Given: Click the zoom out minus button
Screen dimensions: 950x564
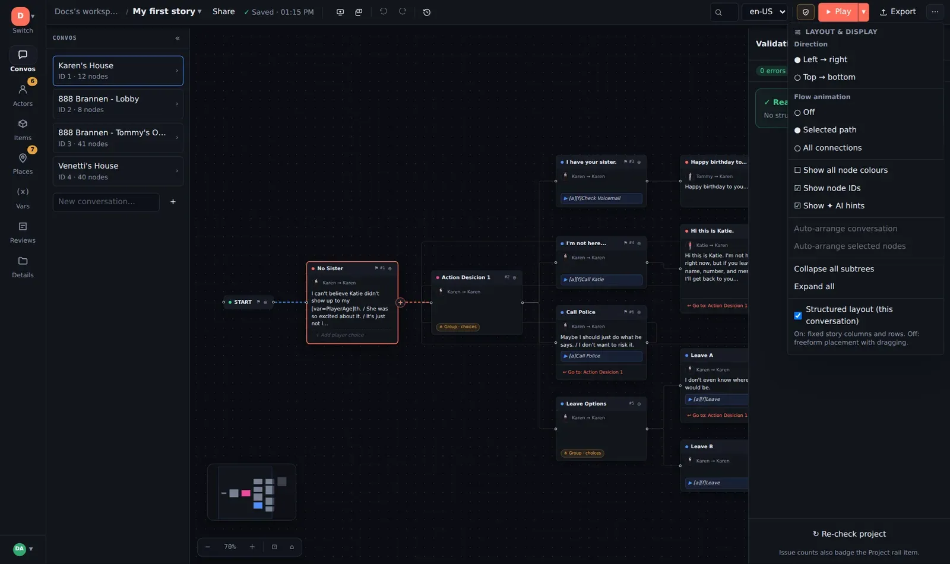Looking at the screenshot, I should 208,547.
